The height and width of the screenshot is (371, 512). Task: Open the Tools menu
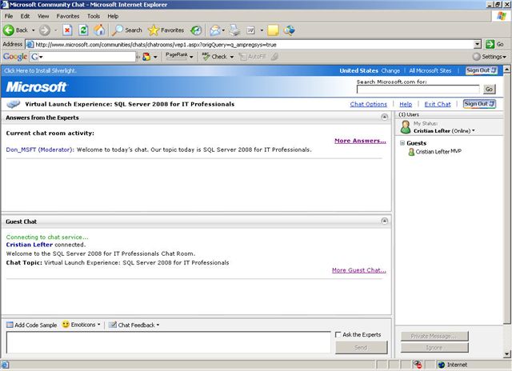pyautogui.click(x=94, y=16)
